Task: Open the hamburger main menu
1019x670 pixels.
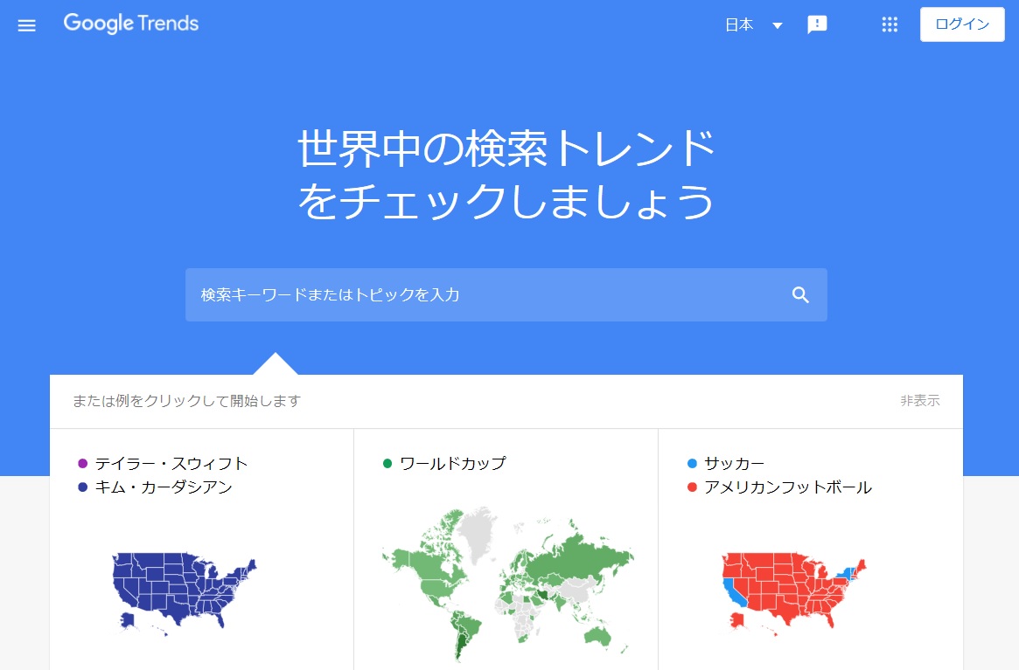Action: [27, 25]
